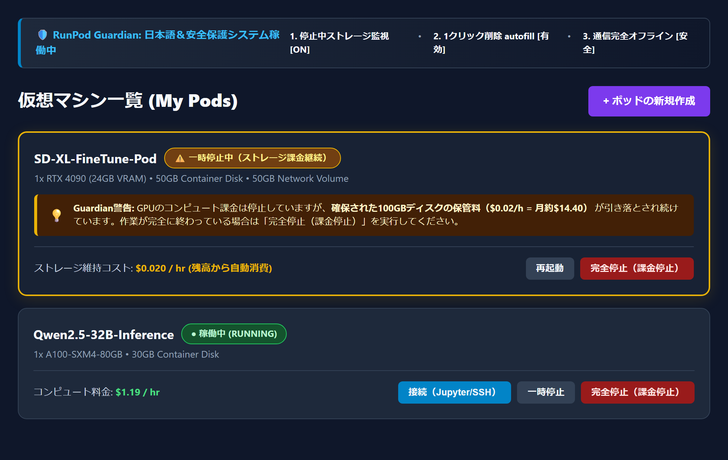Restart SD-XL-FineTune-Pod with 再起動
Viewport: 728px width, 460px height.
tap(550, 268)
